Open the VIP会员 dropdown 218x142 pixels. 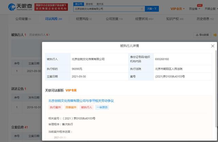pos(177,9)
